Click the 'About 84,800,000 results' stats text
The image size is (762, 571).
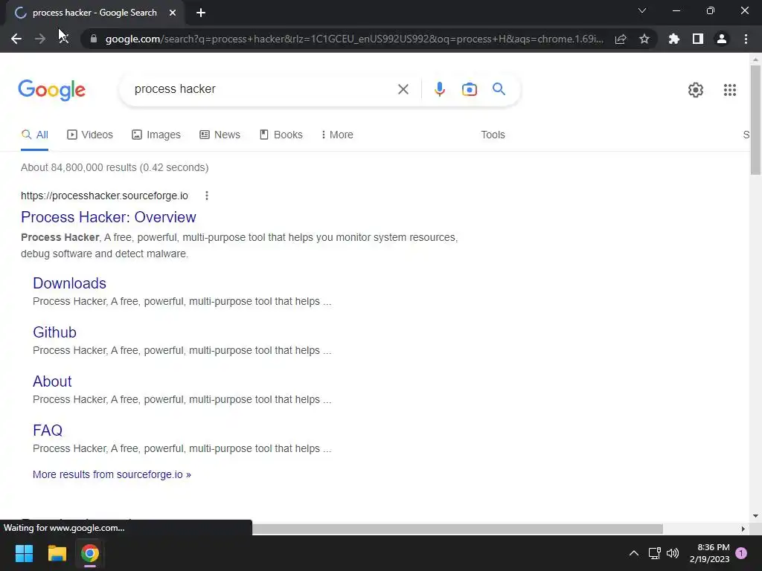click(115, 167)
